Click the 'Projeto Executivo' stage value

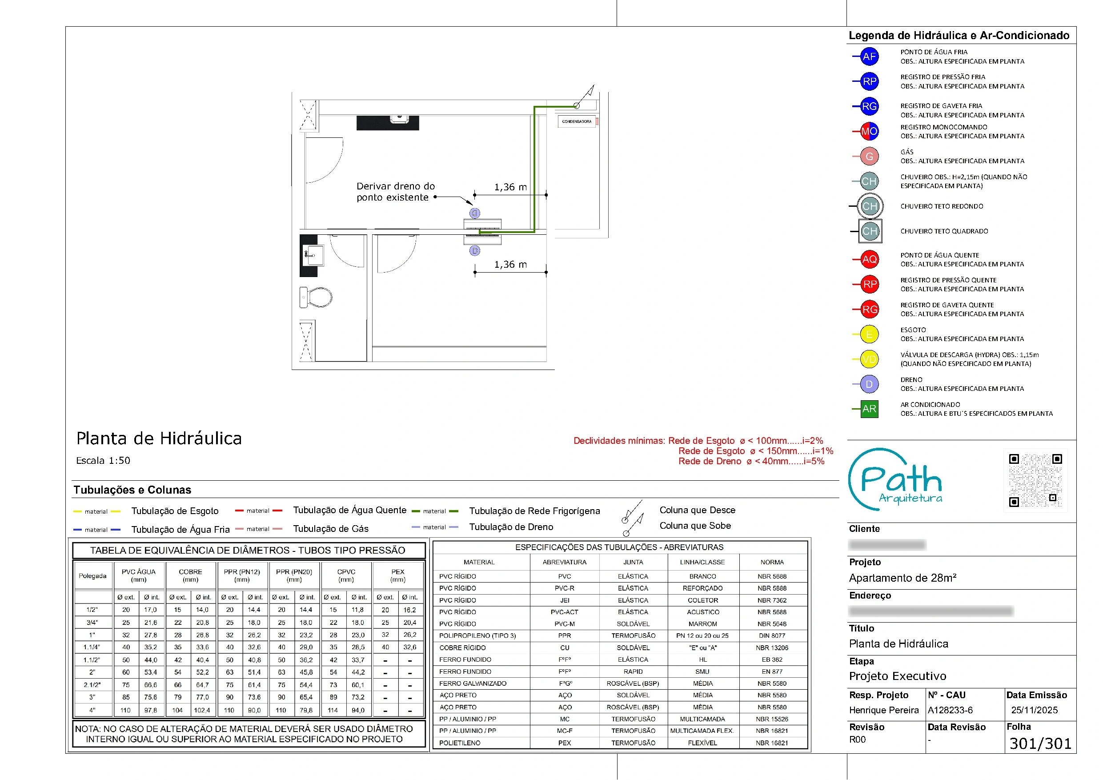click(898, 677)
